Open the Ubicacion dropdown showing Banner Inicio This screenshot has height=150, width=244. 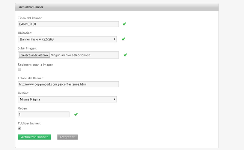click(x=67, y=39)
